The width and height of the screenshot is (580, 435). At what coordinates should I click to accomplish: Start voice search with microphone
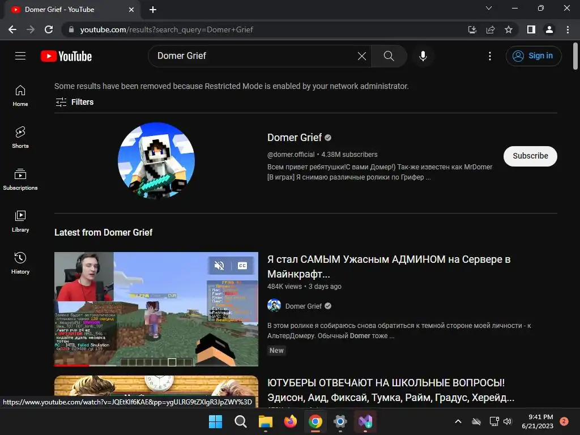pyautogui.click(x=423, y=56)
